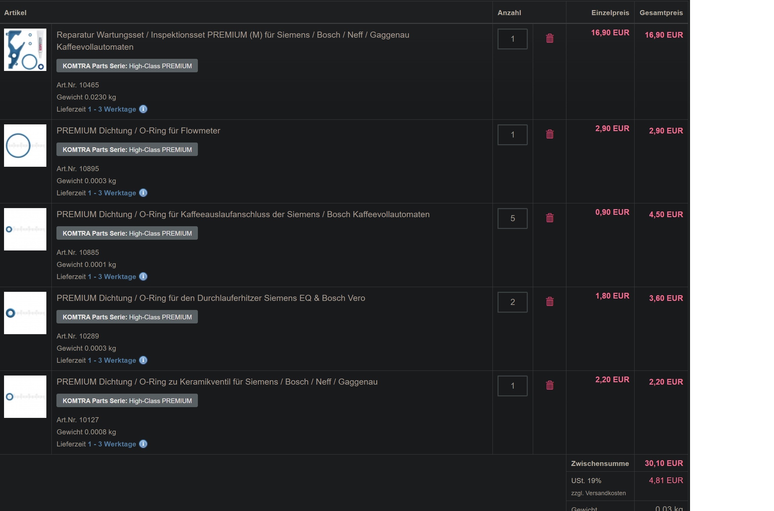The width and height of the screenshot is (774, 511).
Task: Click Lieferzeit 1 - 3 Werktage for Art.Nr. 10465
Action: click(112, 109)
